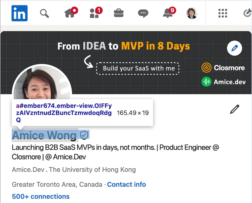Click the "Build your SaaS with me" box

pos(138,68)
